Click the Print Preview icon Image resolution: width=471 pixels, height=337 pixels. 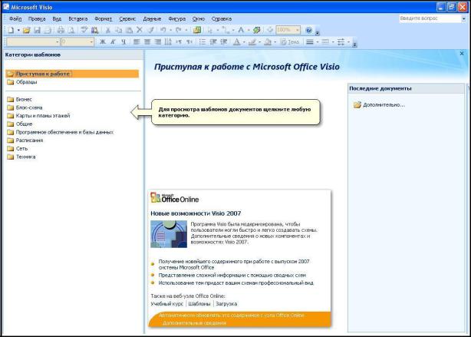[71, 30]
